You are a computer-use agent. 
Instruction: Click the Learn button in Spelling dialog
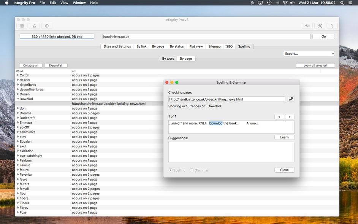[284, 137]
